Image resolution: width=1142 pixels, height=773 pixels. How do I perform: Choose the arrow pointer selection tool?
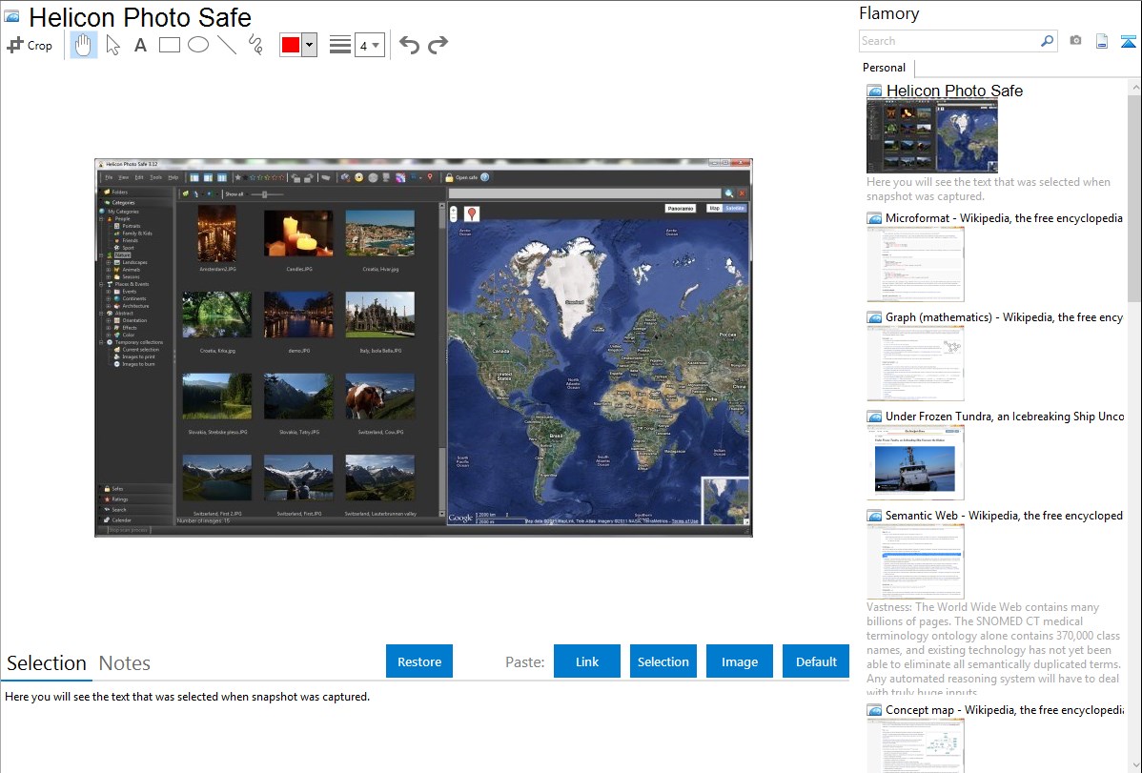click(x=112, y=45)
